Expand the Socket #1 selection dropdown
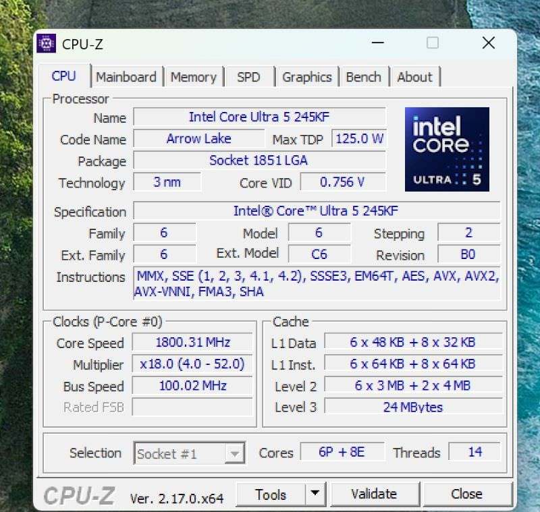 pyautogui.click(x=235, y=453)
